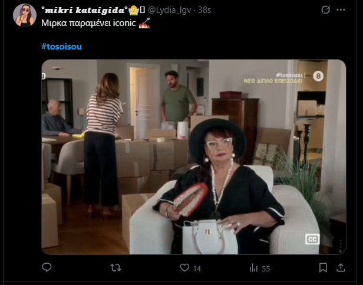Click the reply speech bubble icon
Viewport: 363px width, 285px height.
click(47, 268)
